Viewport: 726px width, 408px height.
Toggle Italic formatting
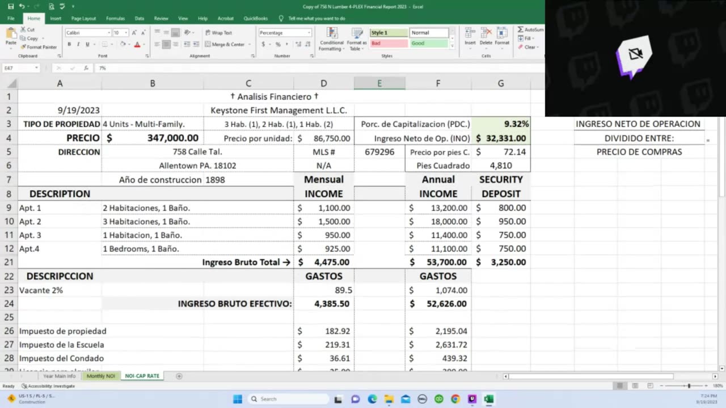(x=78, y=44)
